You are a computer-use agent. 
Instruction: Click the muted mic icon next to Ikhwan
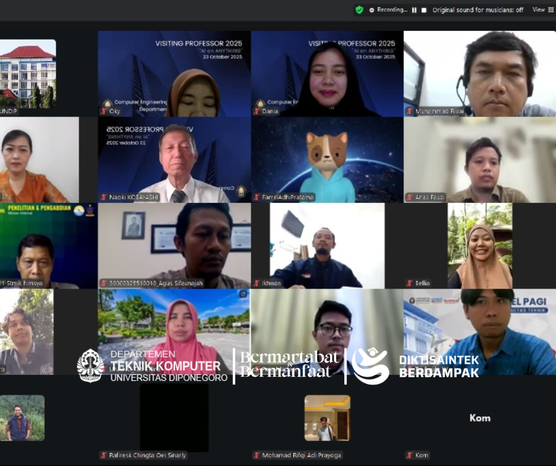click(257, 283)
